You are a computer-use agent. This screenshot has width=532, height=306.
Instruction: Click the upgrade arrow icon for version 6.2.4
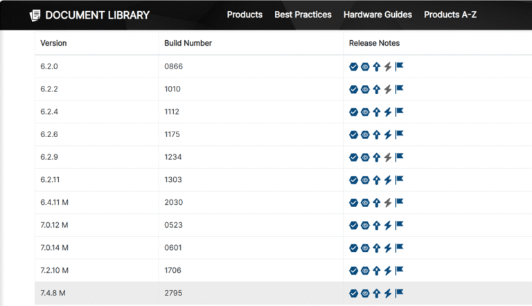(377, 112)
